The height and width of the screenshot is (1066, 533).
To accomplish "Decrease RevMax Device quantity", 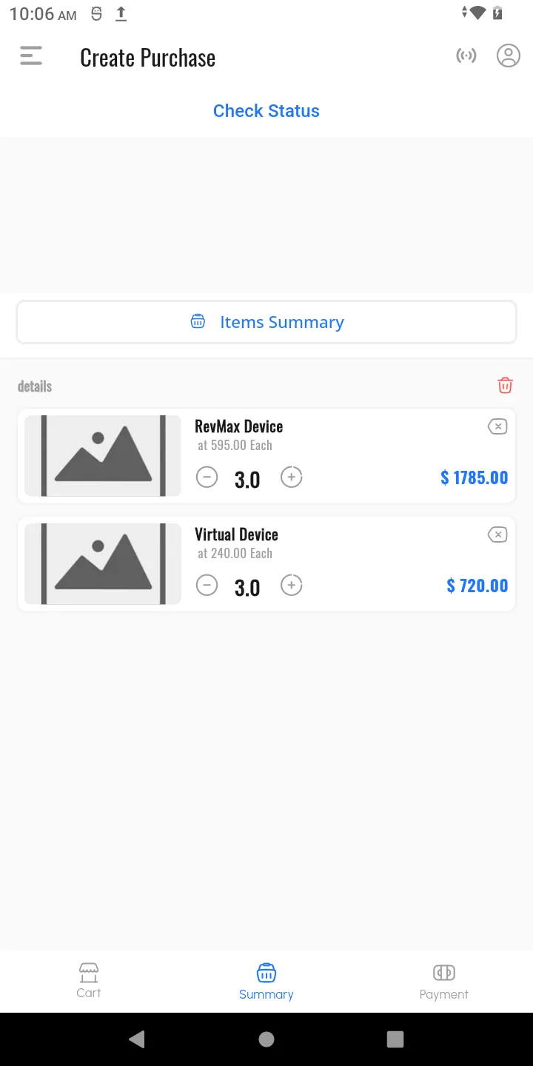I will click(207, 477).
